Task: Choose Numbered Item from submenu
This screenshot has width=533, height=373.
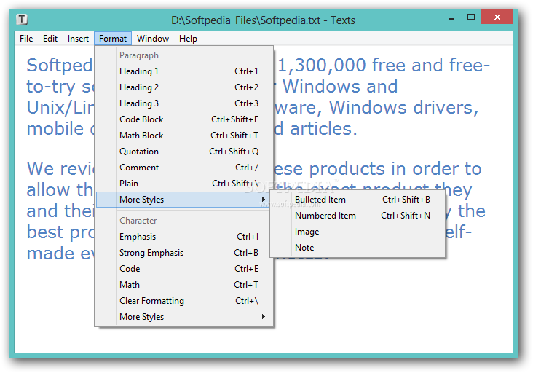Action: [358, 216]
